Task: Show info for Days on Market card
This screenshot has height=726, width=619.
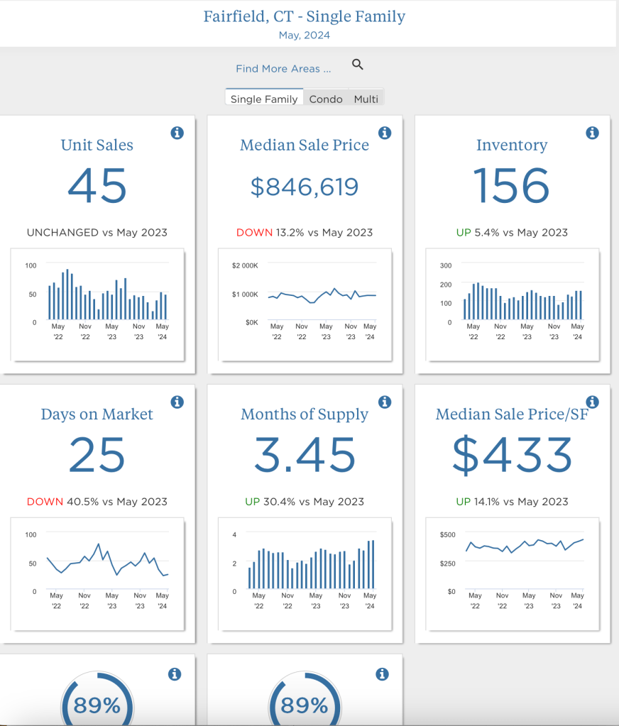Action: tap(177, 402)
